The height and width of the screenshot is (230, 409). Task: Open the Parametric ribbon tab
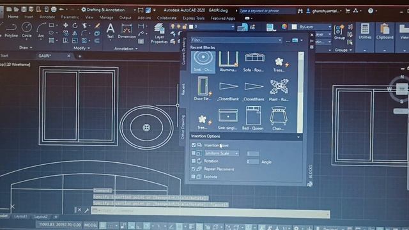tap(70, 17)
